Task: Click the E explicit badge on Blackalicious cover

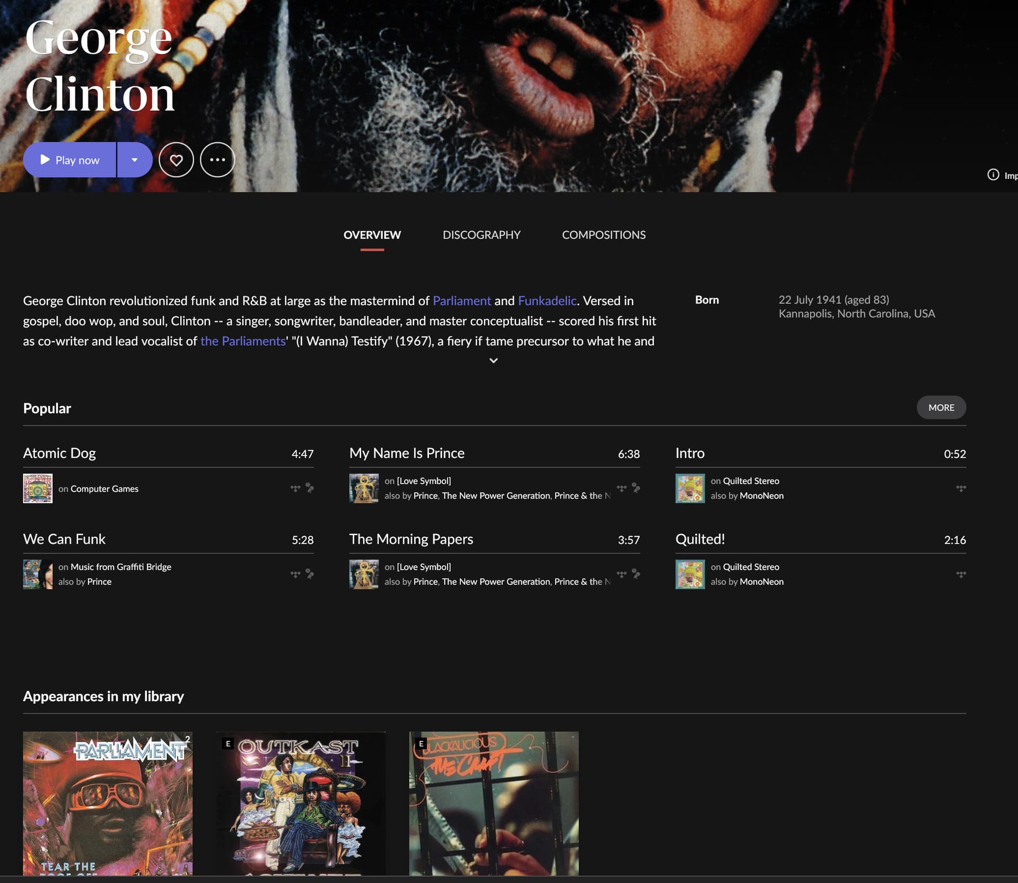Action: pyautogui.click(x=421, y=744)
